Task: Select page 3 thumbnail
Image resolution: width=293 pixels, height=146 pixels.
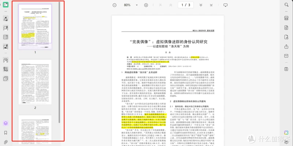Action: (x=35, y=130)
